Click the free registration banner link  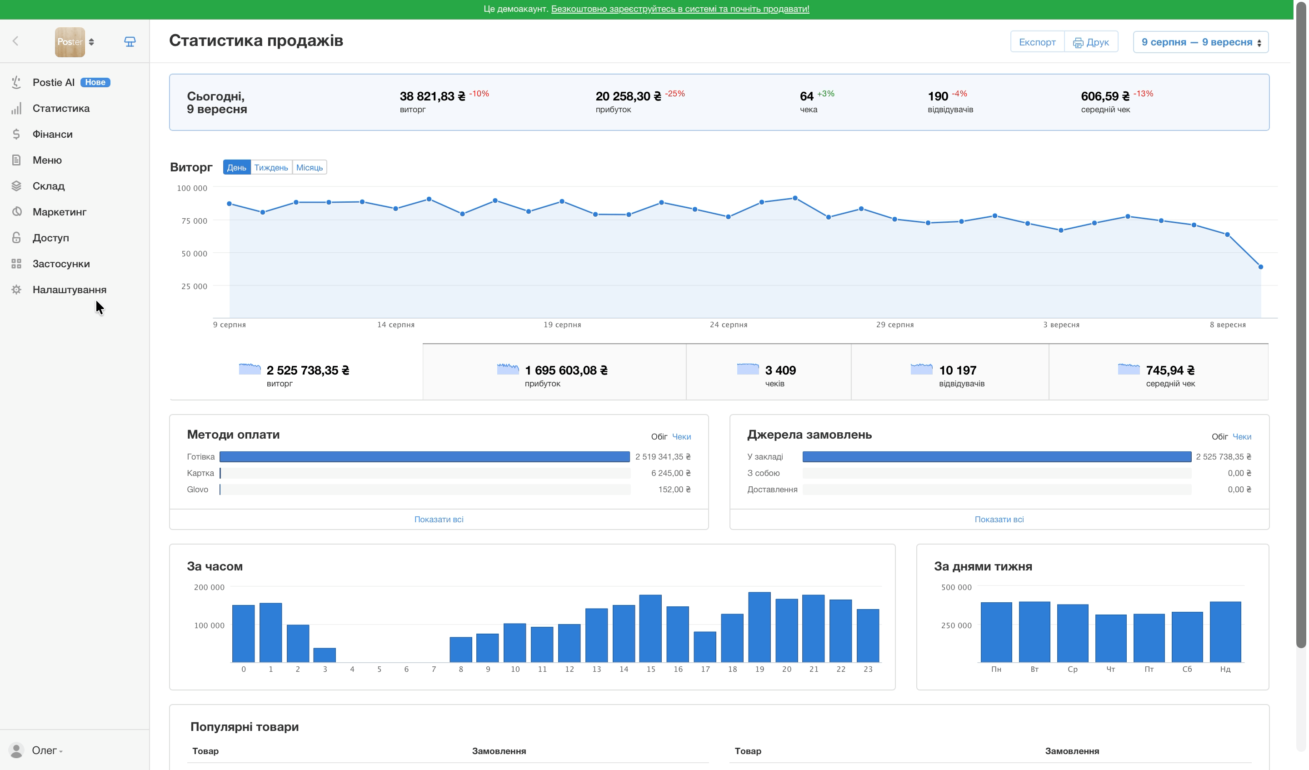click(680, 9)
